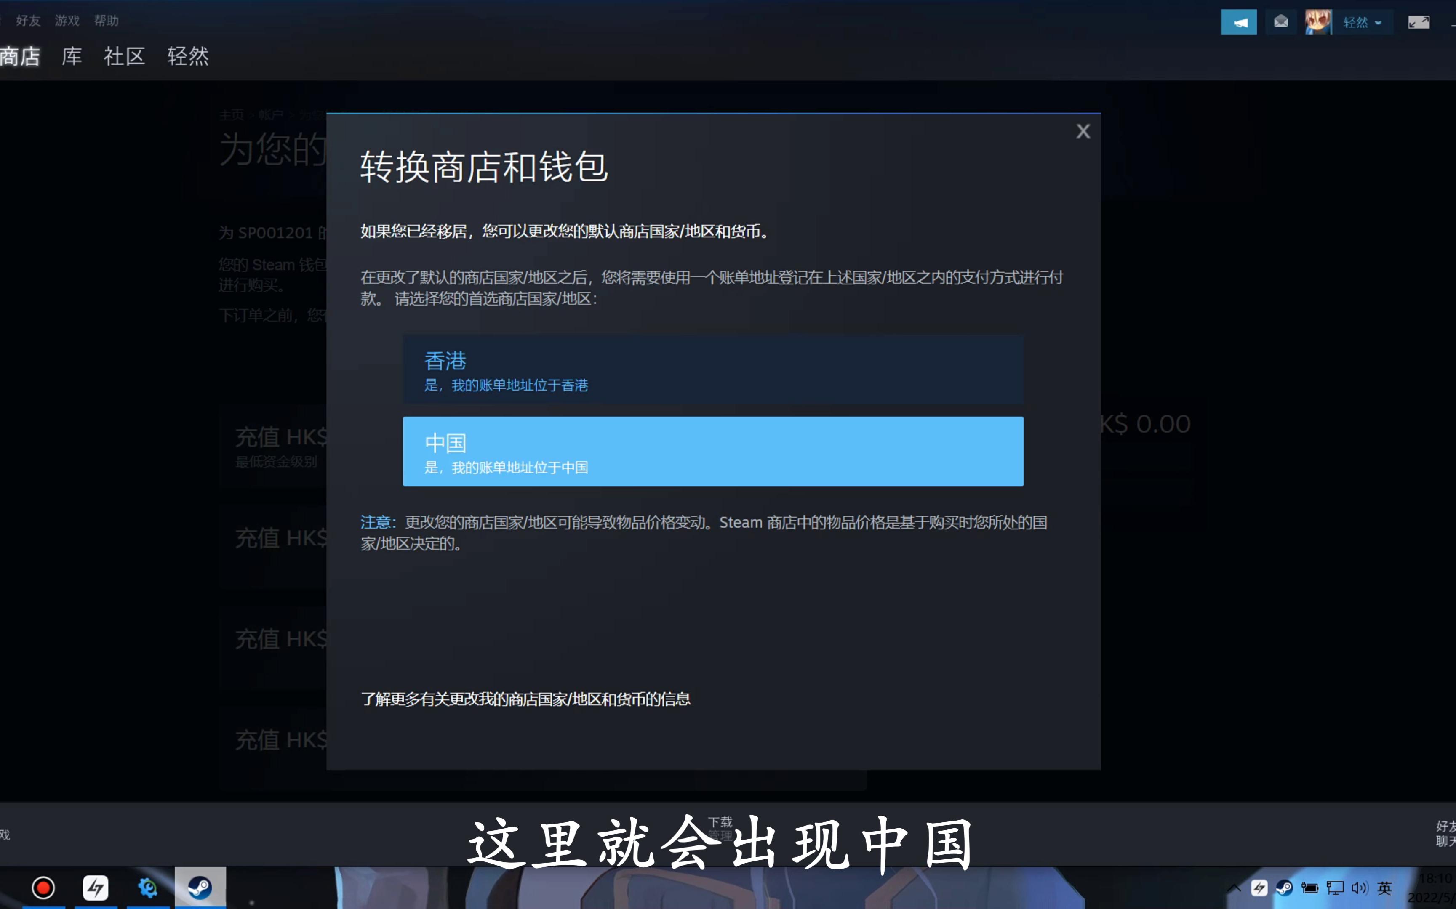The width and height of the screenshot is (1456, 909).
Task: Open the 帮助 menu
Action: pyautogui.click(x=106, y=21)
